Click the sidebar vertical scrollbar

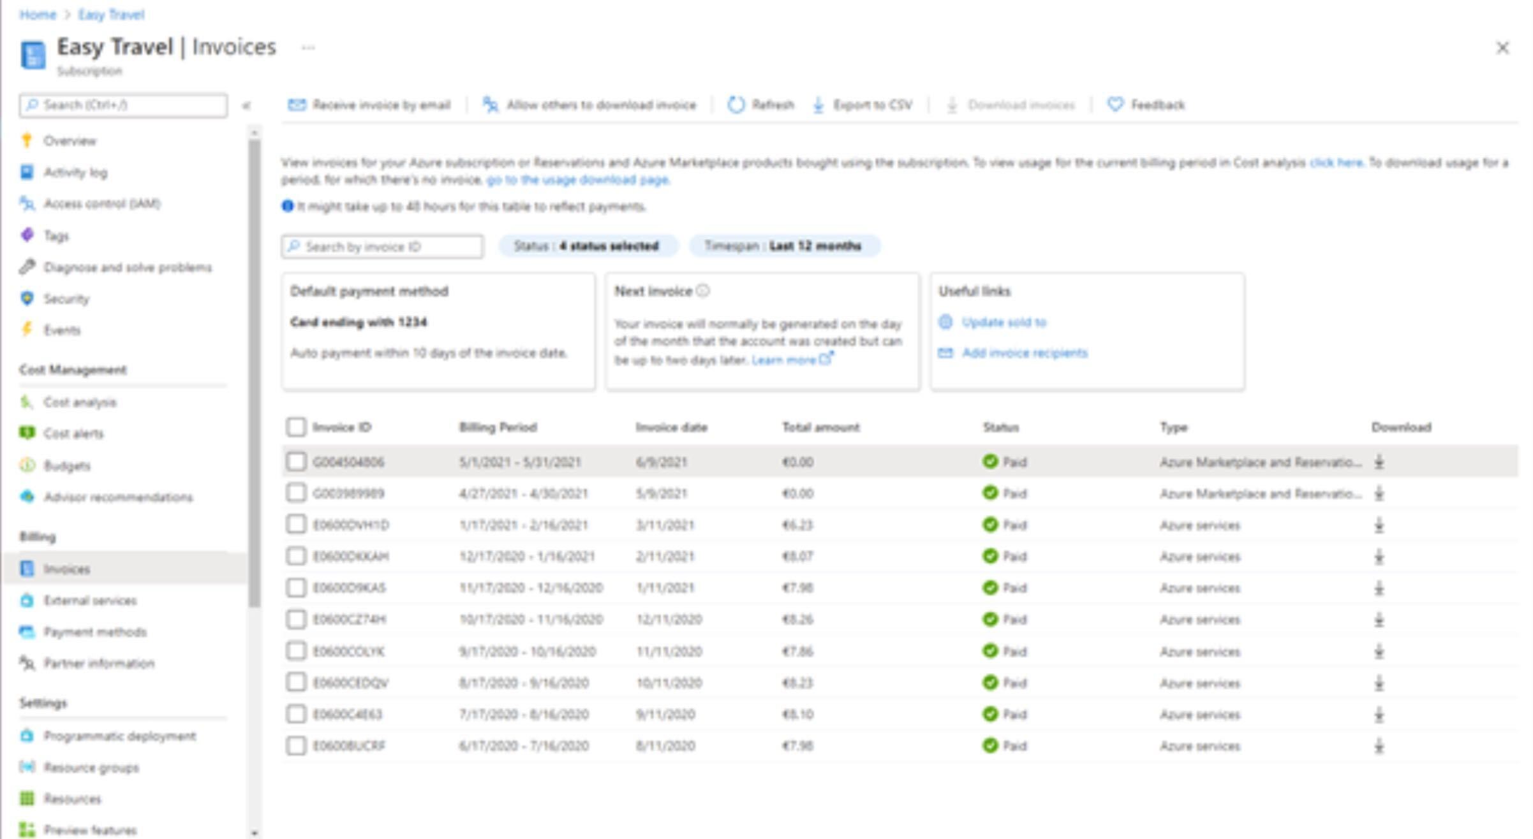tap(255, 373)
